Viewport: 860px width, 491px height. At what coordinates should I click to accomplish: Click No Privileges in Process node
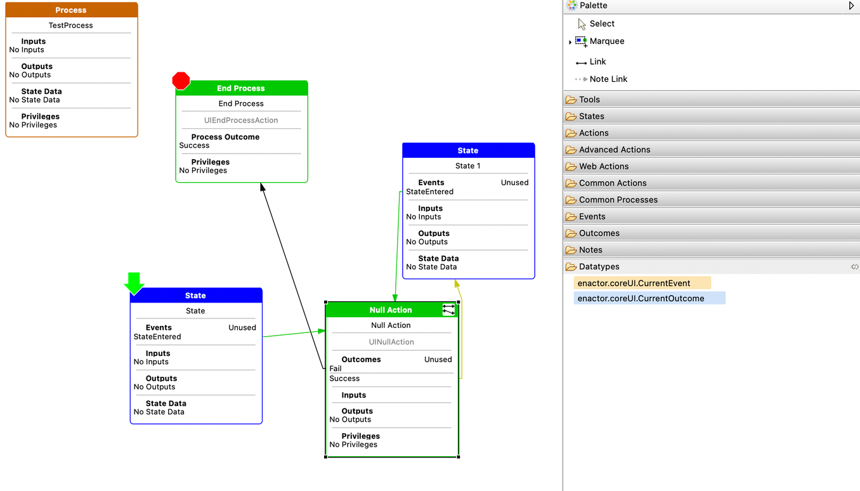[33, 125]
